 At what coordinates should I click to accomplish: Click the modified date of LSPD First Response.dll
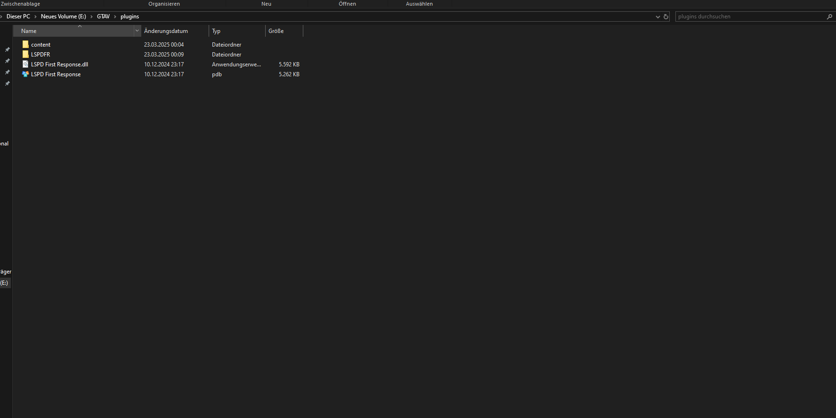(x=164, y=64)
